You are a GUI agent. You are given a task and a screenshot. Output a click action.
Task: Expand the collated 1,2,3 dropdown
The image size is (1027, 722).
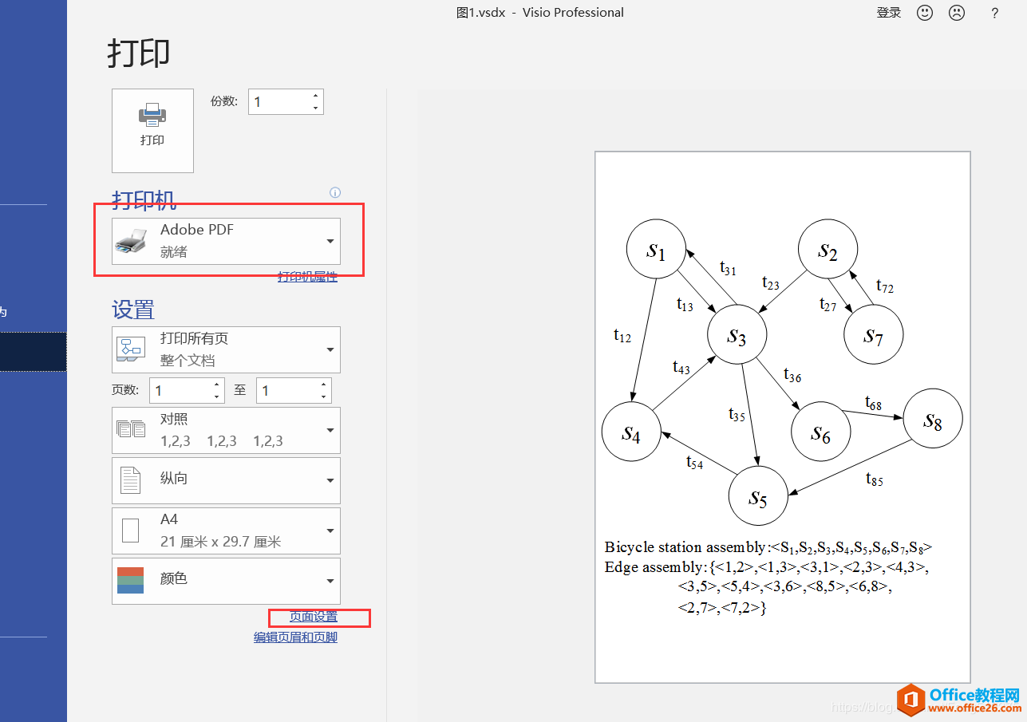(x=330, y=430)
